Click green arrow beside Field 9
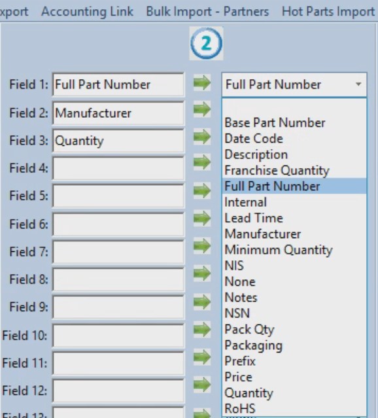 [x=202, y=302]
